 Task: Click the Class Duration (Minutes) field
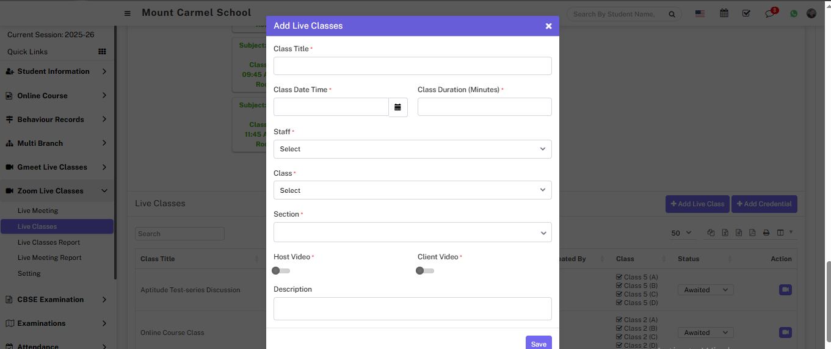coord(484,107)
